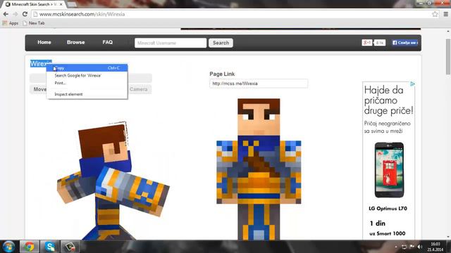451x253 pixels.
Task: Click the selected Wirexia heading
Action: (x=41, y=64)
